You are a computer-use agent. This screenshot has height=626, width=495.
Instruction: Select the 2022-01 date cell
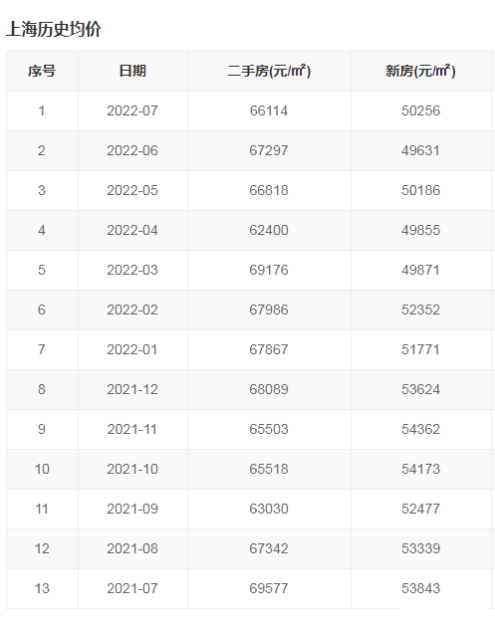click(x=132, y=349)
